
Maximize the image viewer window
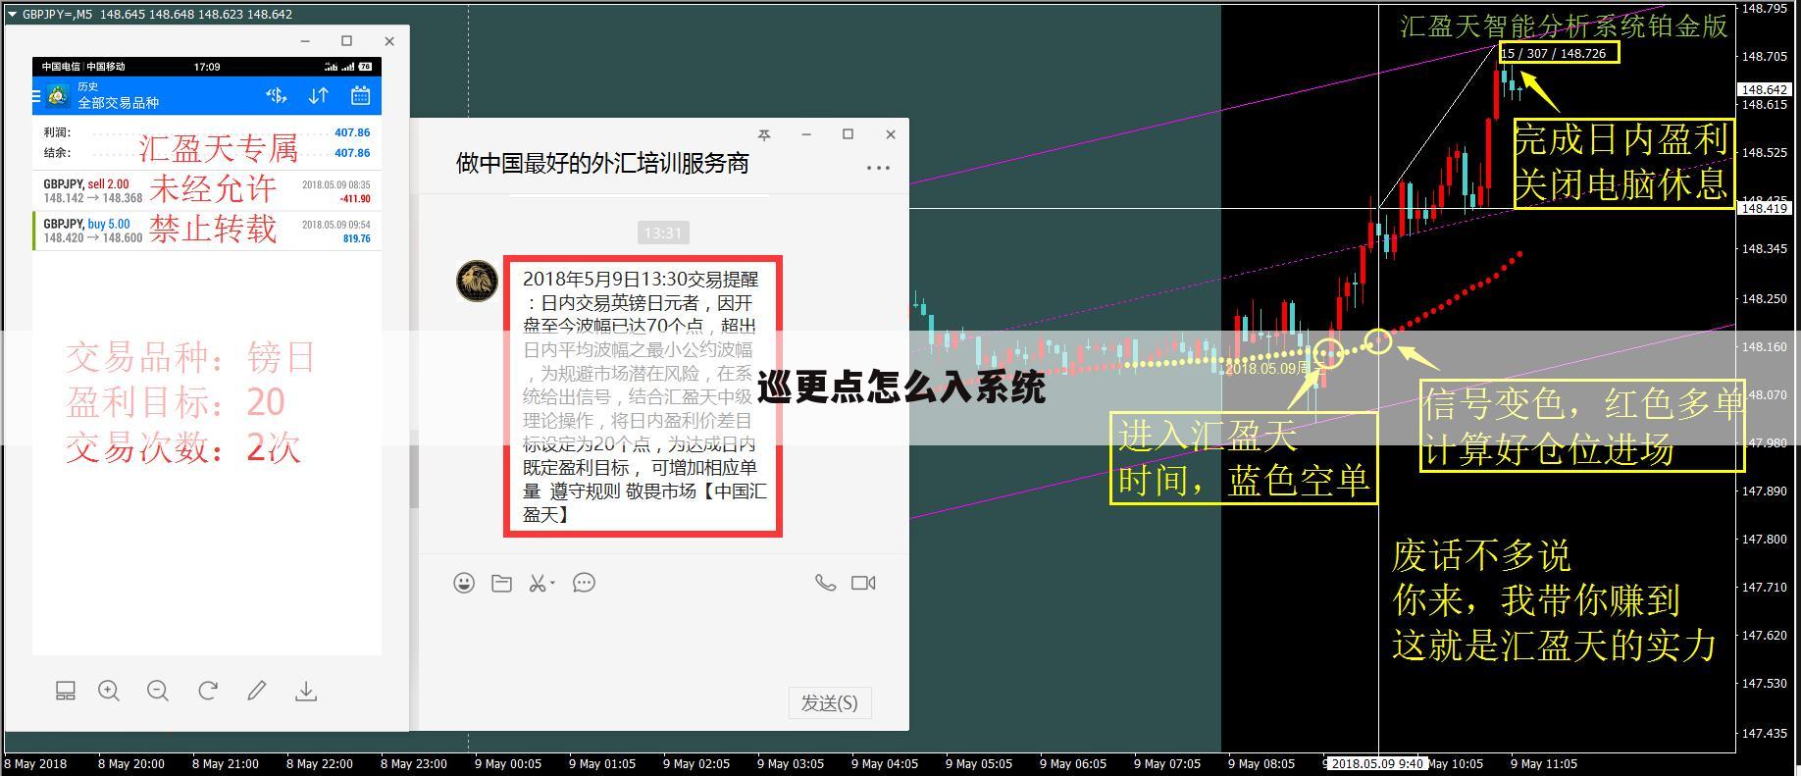346,41
